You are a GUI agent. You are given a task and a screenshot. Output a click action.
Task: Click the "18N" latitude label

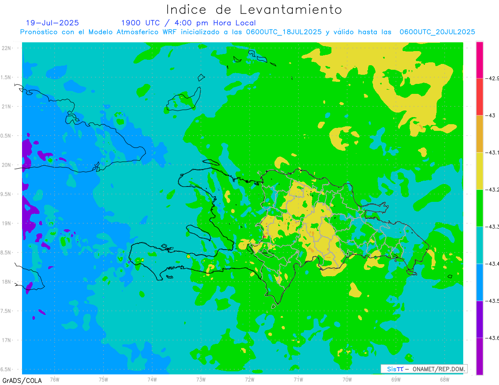click(x=6, y=282)
